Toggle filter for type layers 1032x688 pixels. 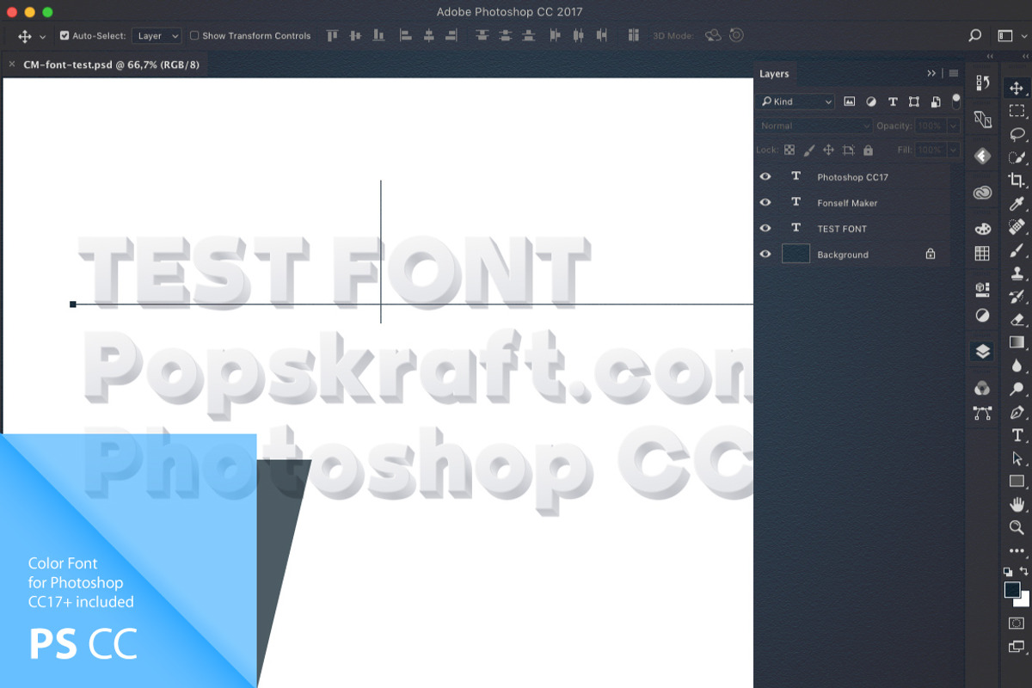pos(893,101)
